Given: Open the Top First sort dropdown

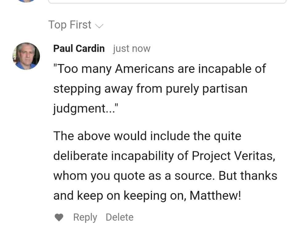Looking at the screenshot, I should [x=70, y=25].
